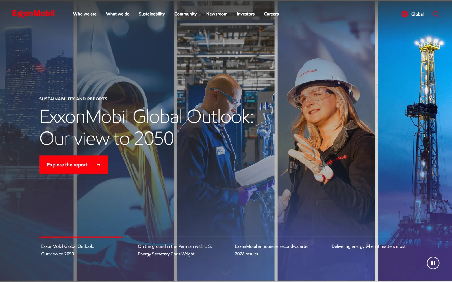Select the second-quarter 2026 results slide
The height and width of the screenshot is (282, 452).
coord(271,250)
